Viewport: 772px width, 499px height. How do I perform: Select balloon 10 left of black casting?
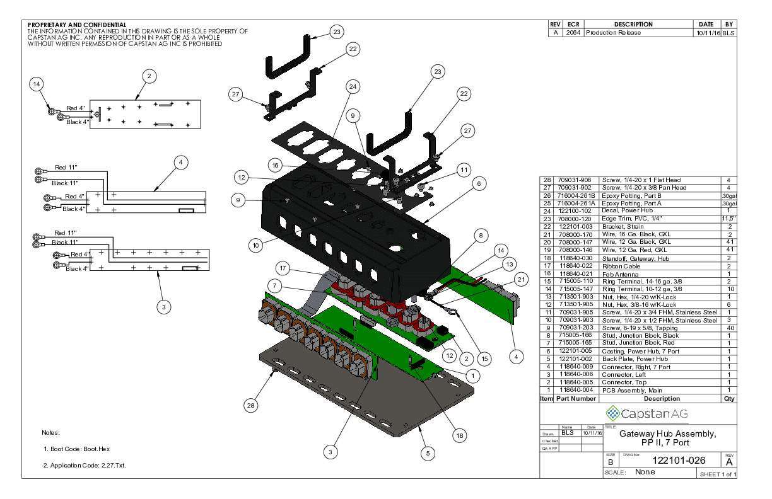point(255,244)
